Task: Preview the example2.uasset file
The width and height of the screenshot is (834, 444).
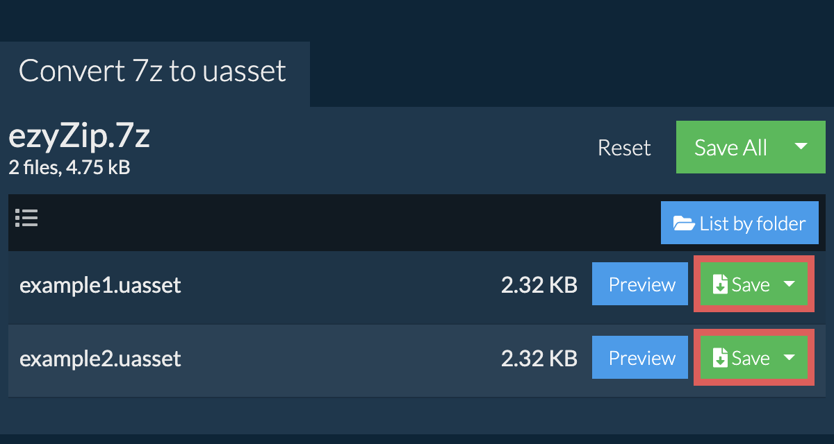Action: pyautogui.click(x=641, y=359)
